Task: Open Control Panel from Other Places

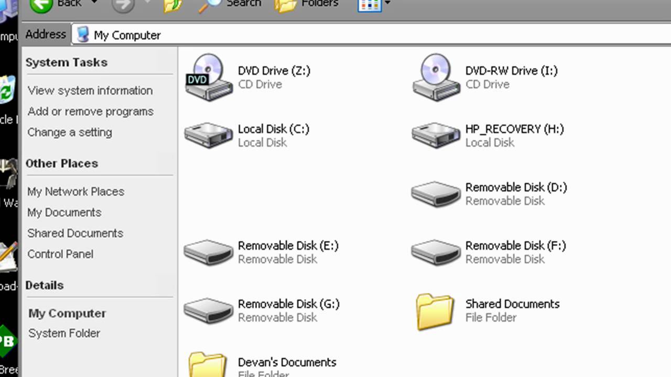Action: point(60,254)
